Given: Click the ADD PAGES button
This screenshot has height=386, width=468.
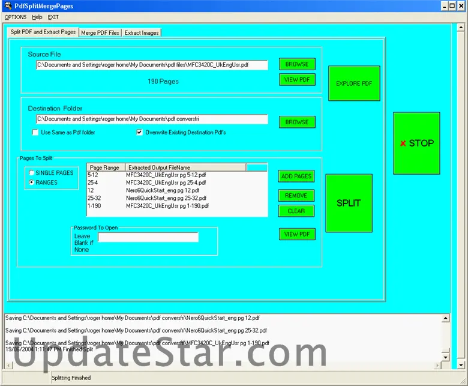Looking at the screenshot, I should coord(296,176).
